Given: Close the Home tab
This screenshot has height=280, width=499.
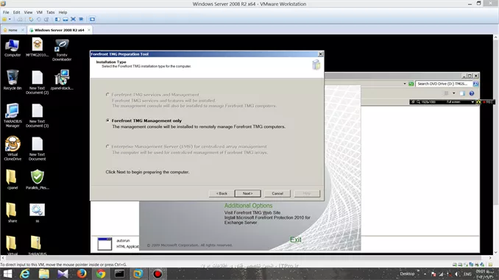Looking at the screenshot, I should [23, 30].
